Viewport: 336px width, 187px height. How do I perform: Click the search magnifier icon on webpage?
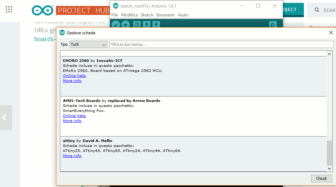coord(317,10)
